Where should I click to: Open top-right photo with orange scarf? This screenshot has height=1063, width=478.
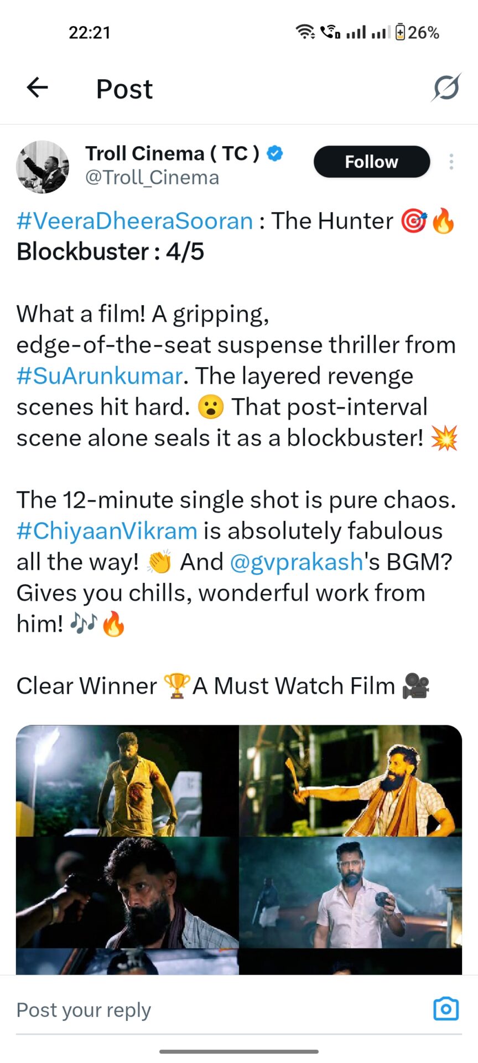351,781
